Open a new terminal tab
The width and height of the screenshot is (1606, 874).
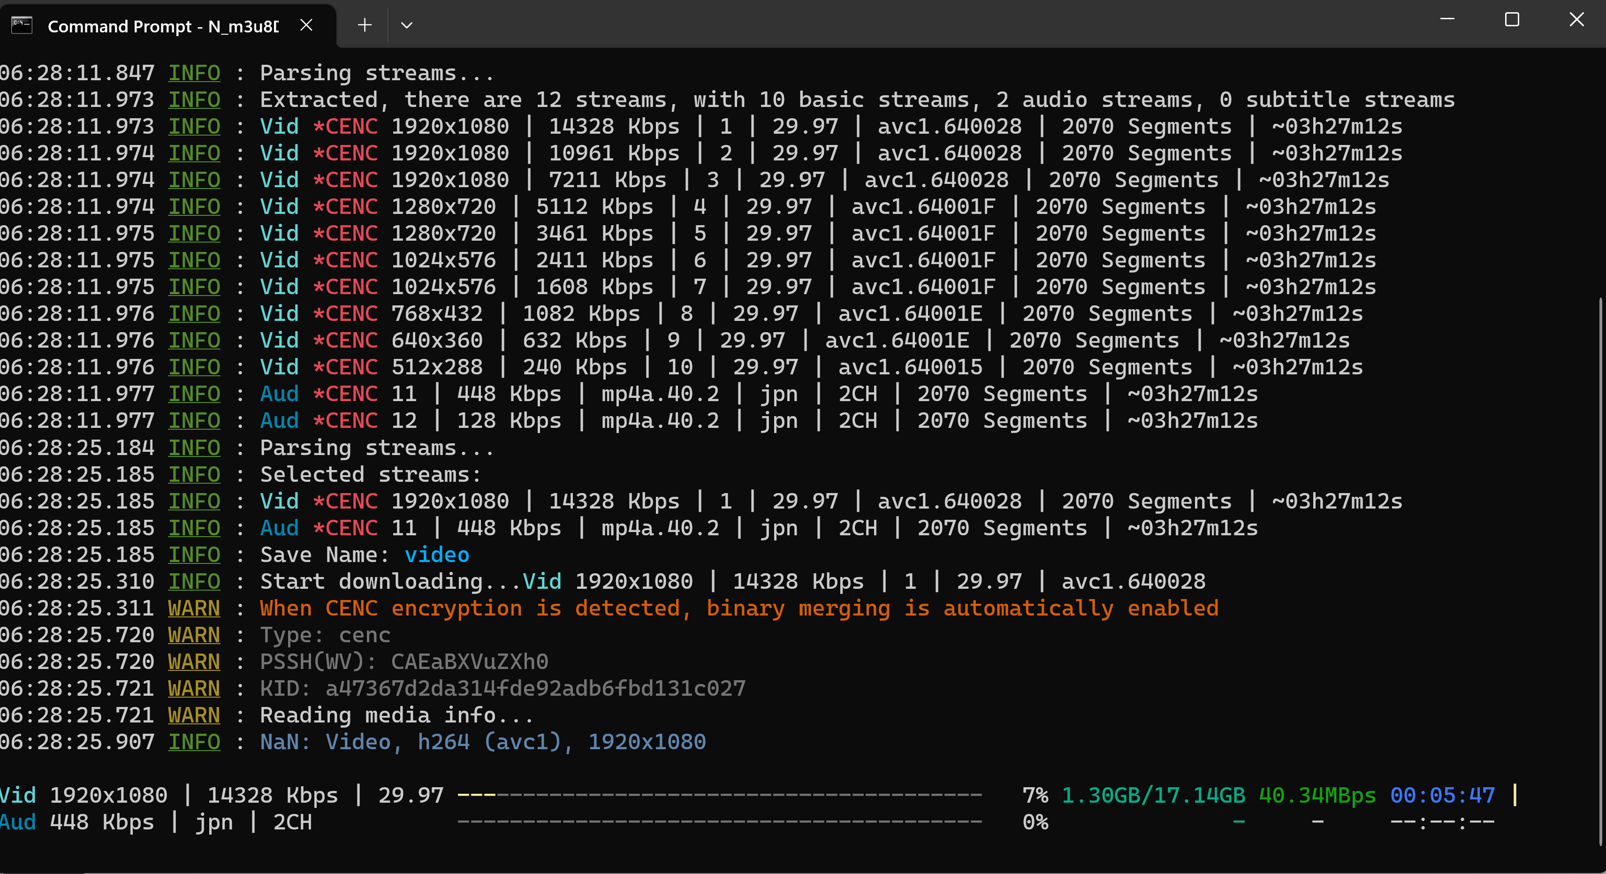[365, 25]
